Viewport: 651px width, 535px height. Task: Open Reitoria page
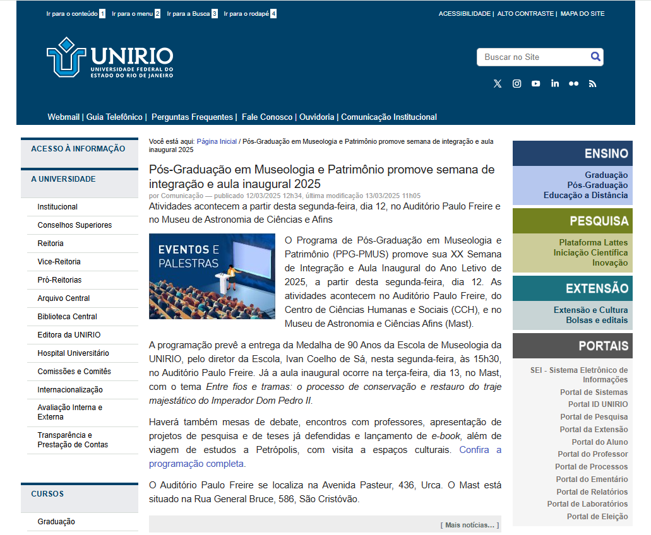(x=51, y=243)
